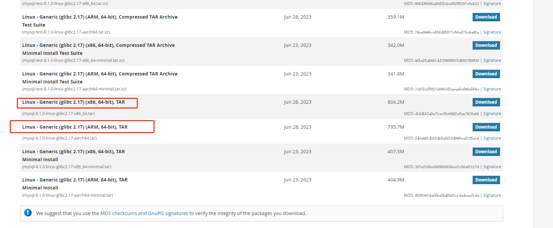Open Signature link for mysql-test x86_64.tar.xz
The width and height of the screenshot is (553, 228).
pyautogui.click(x=492, y=4)
